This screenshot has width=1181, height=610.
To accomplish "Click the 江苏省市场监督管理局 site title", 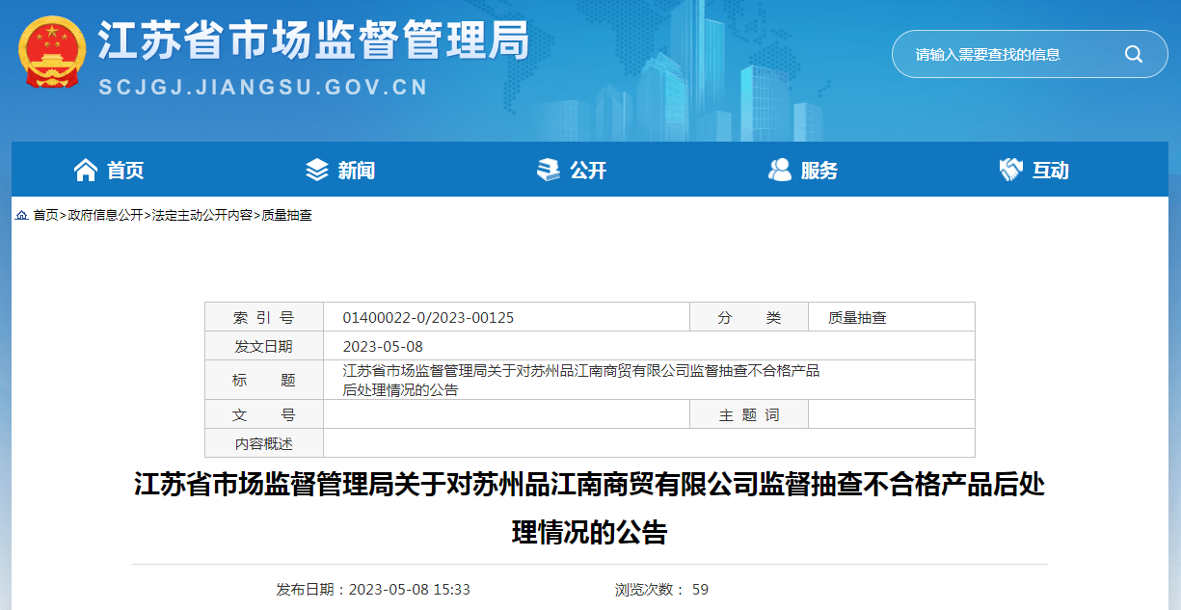I will pos(313,40).
